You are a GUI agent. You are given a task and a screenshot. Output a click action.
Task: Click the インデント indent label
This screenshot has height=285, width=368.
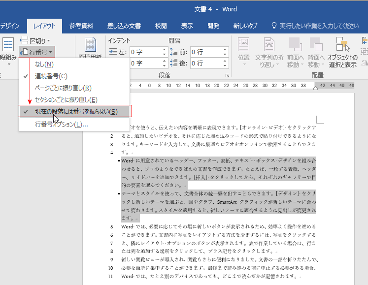pos(119,40)
